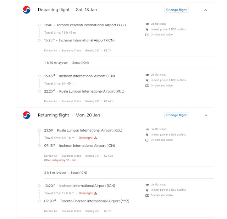Image resolution: width=227 pixels, height=219 pixels.
Task: Click lie-flat seat icon for flight KE 672
Action: [147, 129]
